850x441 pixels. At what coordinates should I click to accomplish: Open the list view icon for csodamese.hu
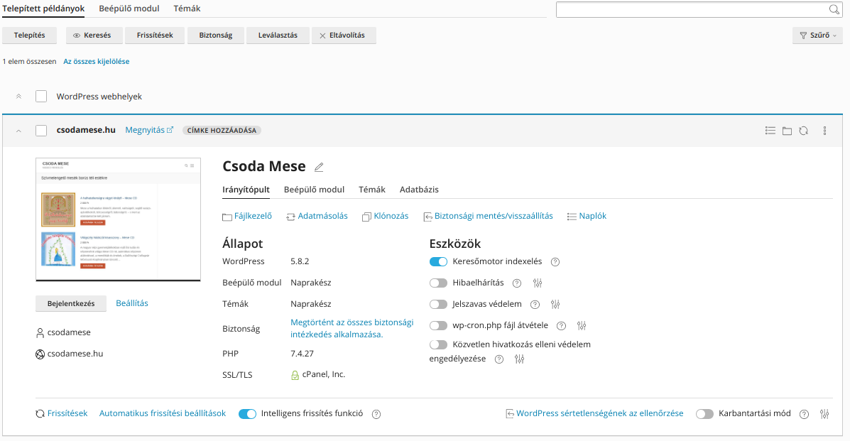pos(770,130)
